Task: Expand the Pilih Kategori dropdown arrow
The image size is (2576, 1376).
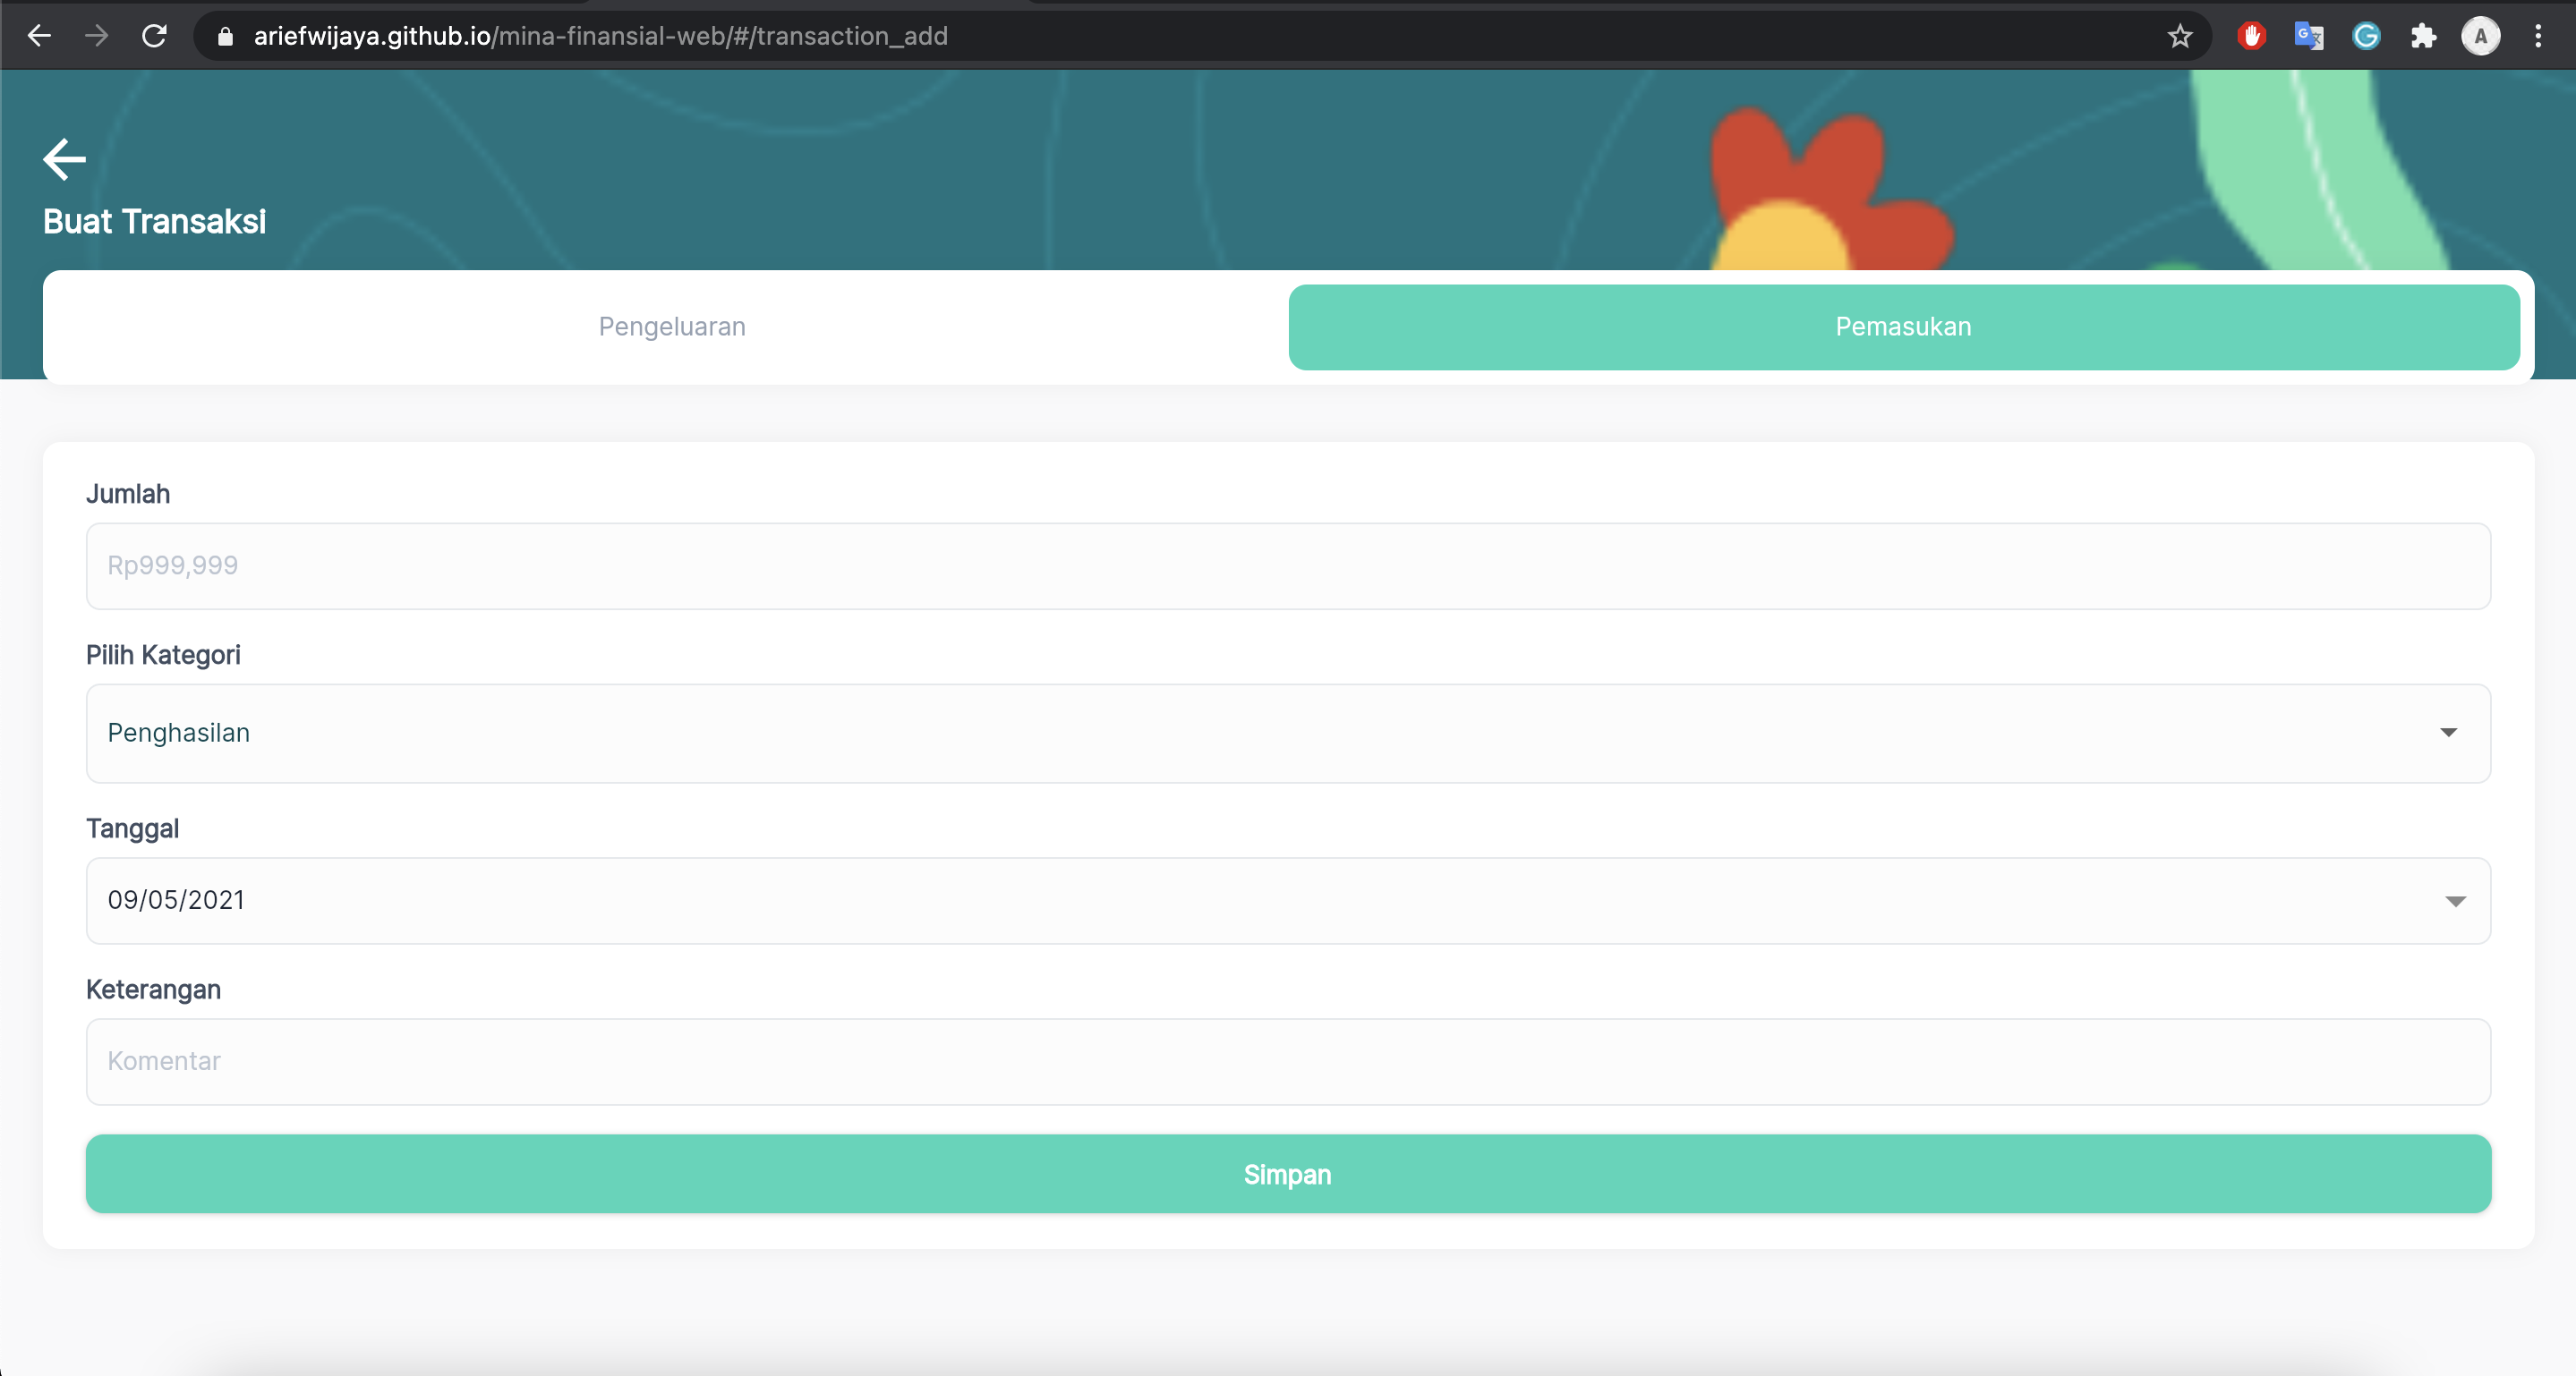Action: (2448, 733)
